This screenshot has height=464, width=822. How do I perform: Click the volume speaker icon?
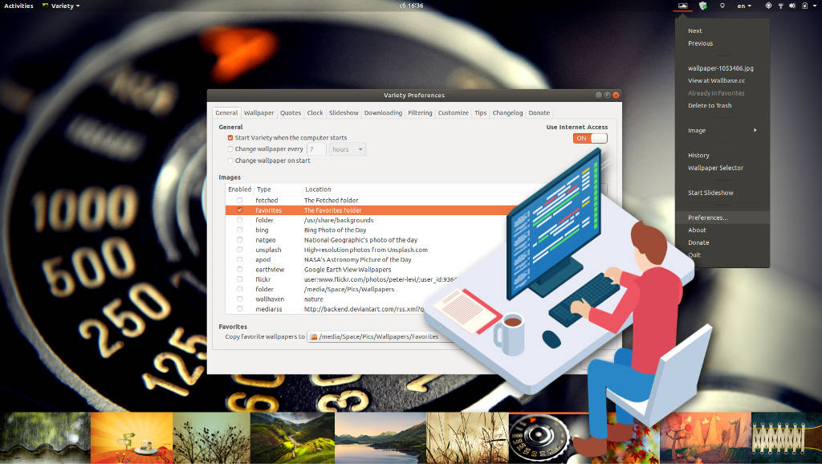(x=792, y=6)
